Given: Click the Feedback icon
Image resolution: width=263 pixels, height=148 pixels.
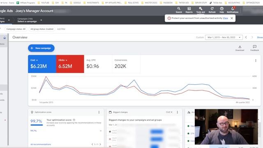Looking at the screenshot, I should pyautogui.click(x=255, y=48).
